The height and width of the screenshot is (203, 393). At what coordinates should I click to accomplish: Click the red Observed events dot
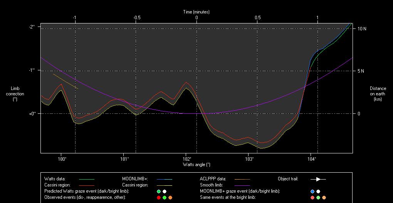tap(158, 198)
